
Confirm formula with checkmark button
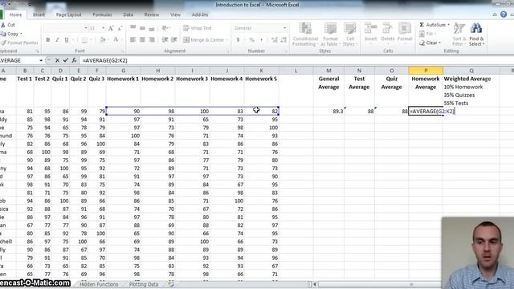click(66, 60)
